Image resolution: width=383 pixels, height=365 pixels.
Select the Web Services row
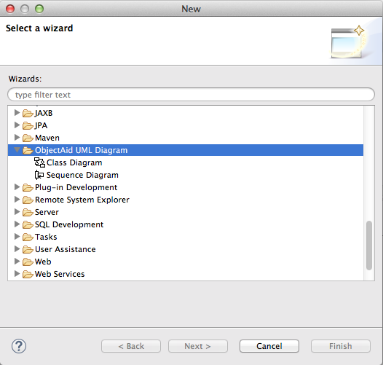click(186, 274)
